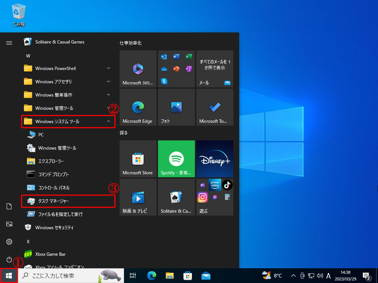This screenshot has height=283, width=378.
Task: Open the メール tile
Action: tap(215, 69)
